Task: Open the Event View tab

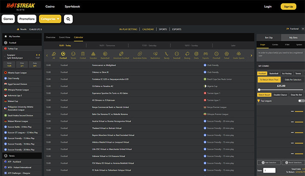Action: (x=64, y=37)
